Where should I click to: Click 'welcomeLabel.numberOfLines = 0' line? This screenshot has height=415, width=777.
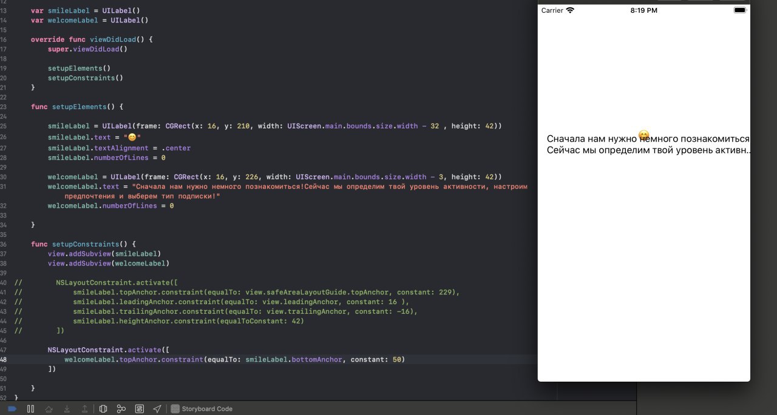[x=111, y=206]
